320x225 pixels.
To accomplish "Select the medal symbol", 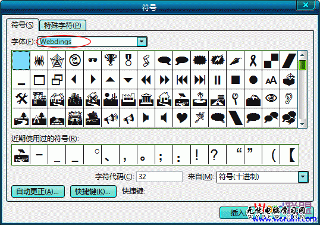I will point(128,61).
